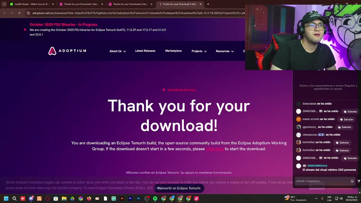Show hidden system tray icons
361x203 pixels.
316,198
